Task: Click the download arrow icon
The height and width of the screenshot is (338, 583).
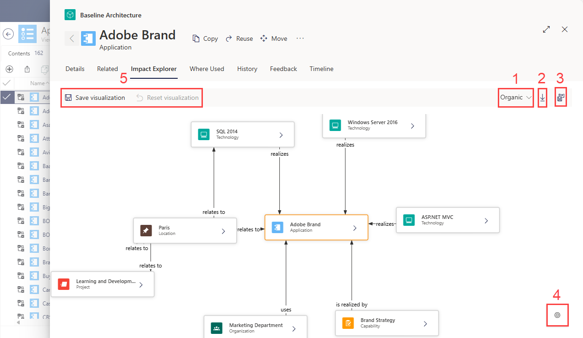Action: tap(542, 98)
